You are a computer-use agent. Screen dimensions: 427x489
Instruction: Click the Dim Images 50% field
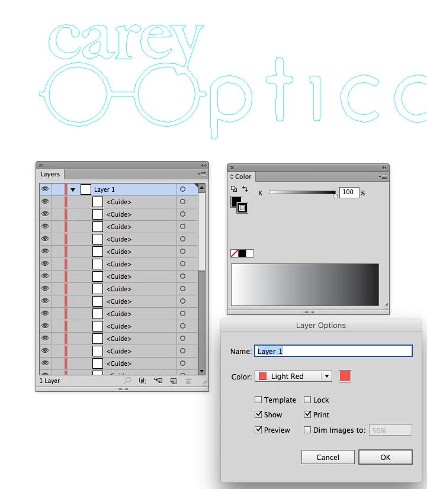[390, 430]
